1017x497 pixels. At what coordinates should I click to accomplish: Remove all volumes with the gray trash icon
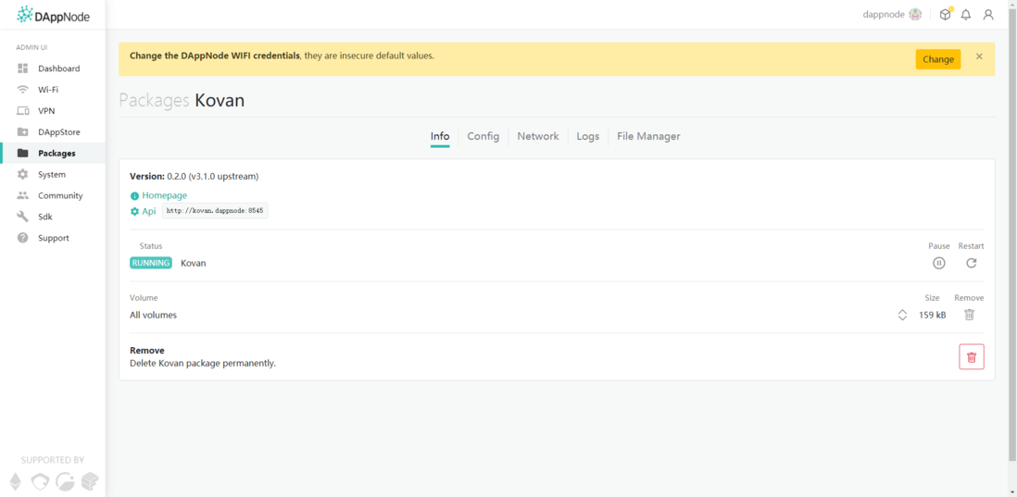[969, 315]
